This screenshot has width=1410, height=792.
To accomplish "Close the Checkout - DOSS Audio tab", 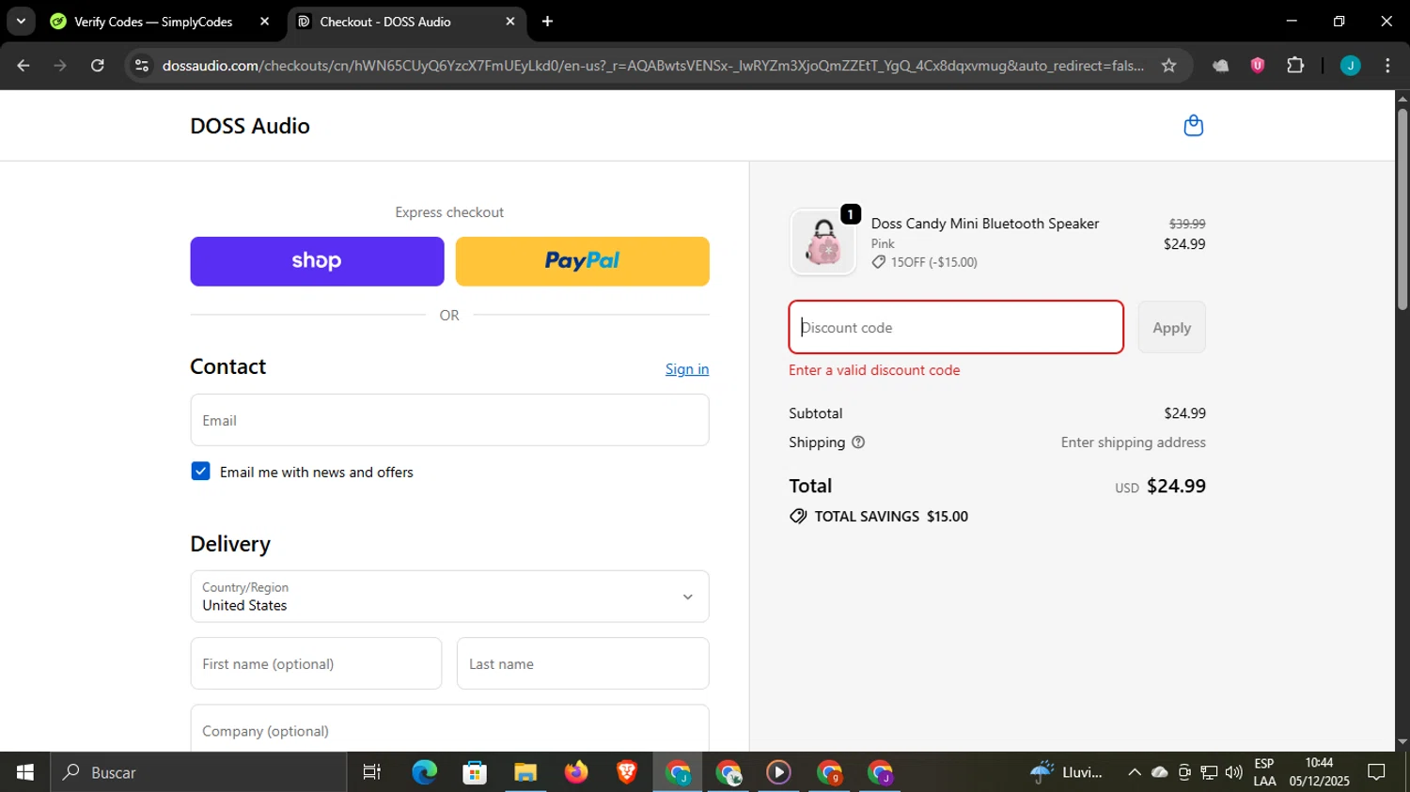I will point(510,22).
